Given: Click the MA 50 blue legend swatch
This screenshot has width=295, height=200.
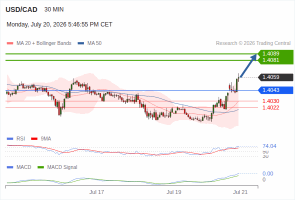Looking at the screenshot, I should click(x=81, y=43).
